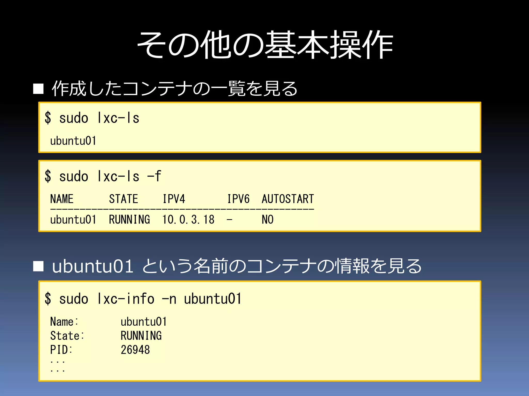The image size is (529, 396).
Task: Click the NAME column header
Action: coord(62,199)
